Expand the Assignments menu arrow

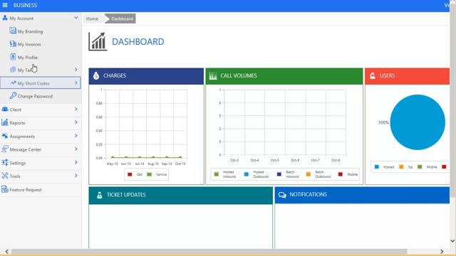click(x=76, y=136)
